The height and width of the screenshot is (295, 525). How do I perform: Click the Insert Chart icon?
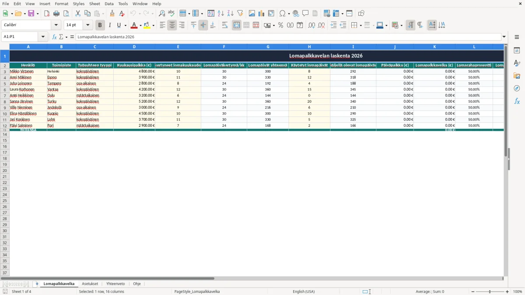pos(261,14)
